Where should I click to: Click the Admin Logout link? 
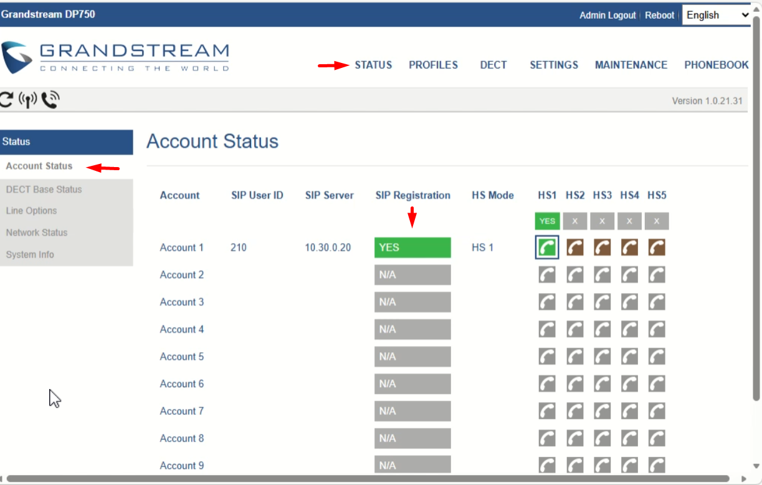(x=607, y=16)
